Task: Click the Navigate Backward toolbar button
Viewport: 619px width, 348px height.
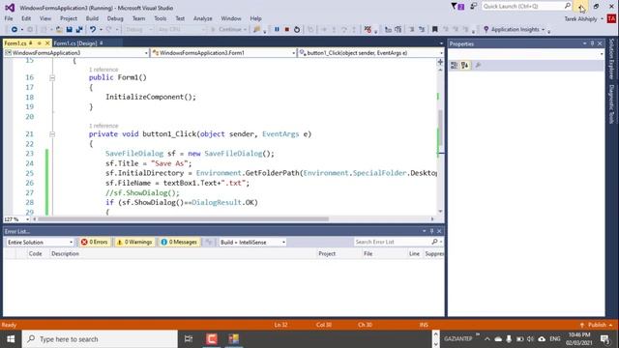Action: point(15,30)
